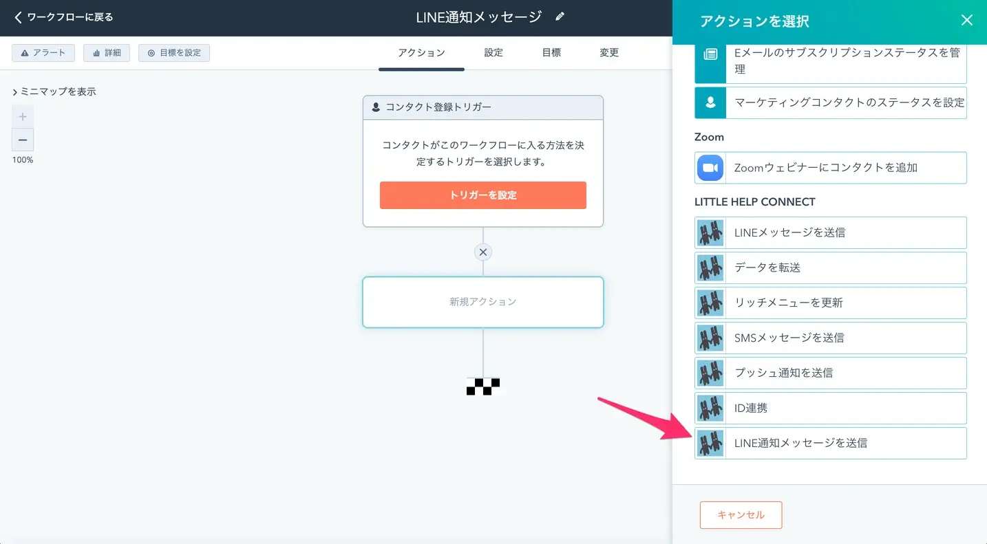
Task: Go back via ワークフローに戻る
Action: point(63,17)
